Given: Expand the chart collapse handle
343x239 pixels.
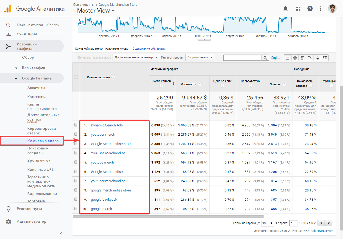Looking at the screenshot, I should pyautogui.click(x=204, y=39).
